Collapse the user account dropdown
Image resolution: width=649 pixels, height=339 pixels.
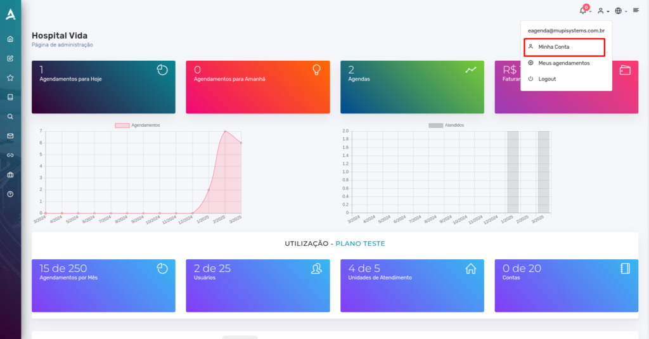pyautogui.click(x=603, y=11)
